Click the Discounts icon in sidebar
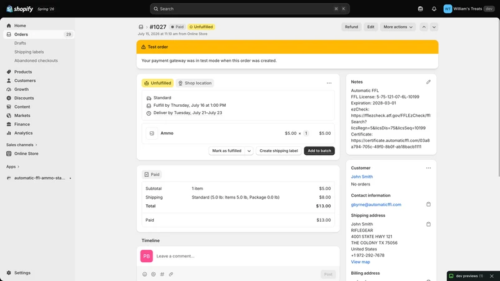The image size is (500, 281). coord(9,98)
